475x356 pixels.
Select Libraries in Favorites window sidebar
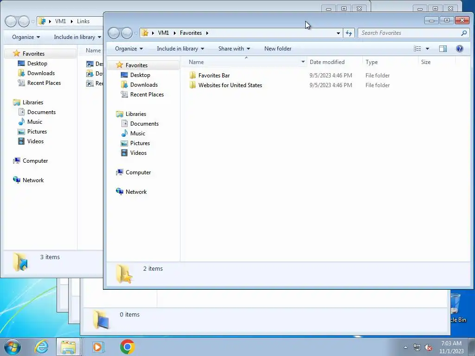[x=136, y=114]
